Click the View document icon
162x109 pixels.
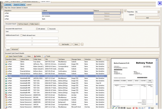tap(26, 56)
